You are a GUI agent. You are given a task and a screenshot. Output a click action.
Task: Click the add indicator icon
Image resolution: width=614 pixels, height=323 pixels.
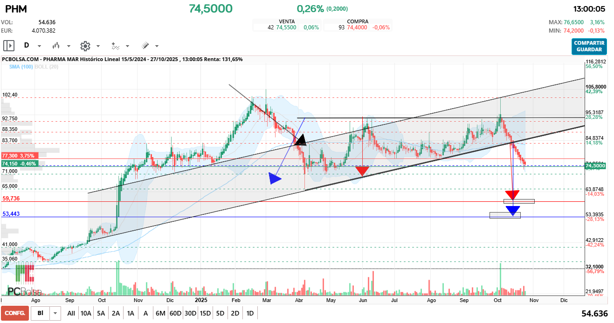pyautogui.click(x=115, y=46)
